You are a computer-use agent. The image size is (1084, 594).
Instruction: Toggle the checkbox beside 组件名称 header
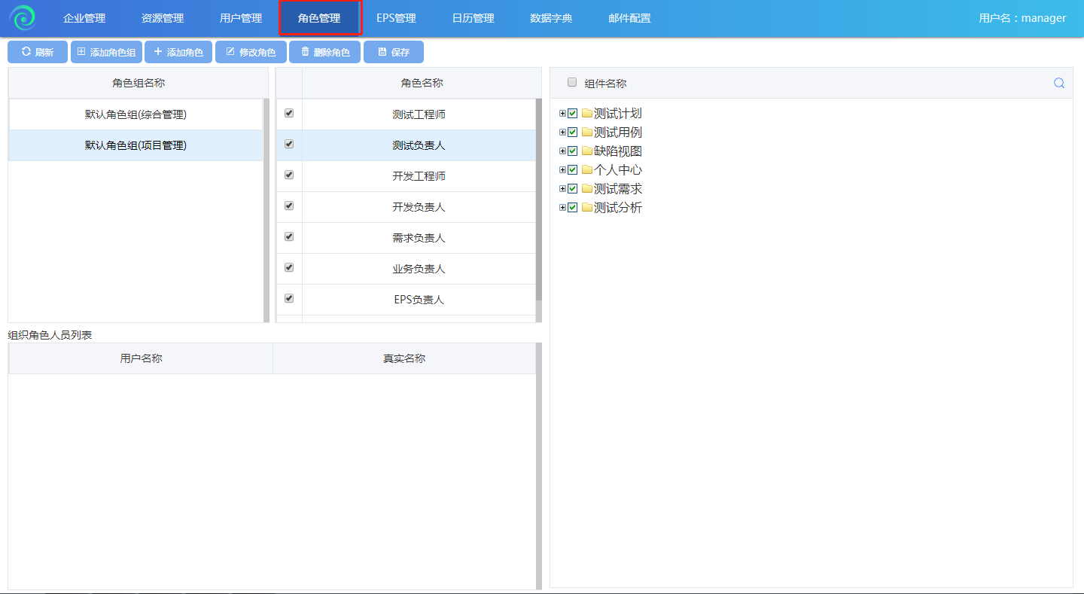point(572,83)
